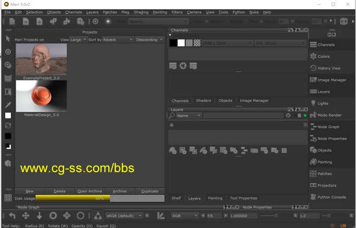Open the Node Graph palette in sidebar
Viewport: 356px width, 228px height.
(x=328, y=127)
